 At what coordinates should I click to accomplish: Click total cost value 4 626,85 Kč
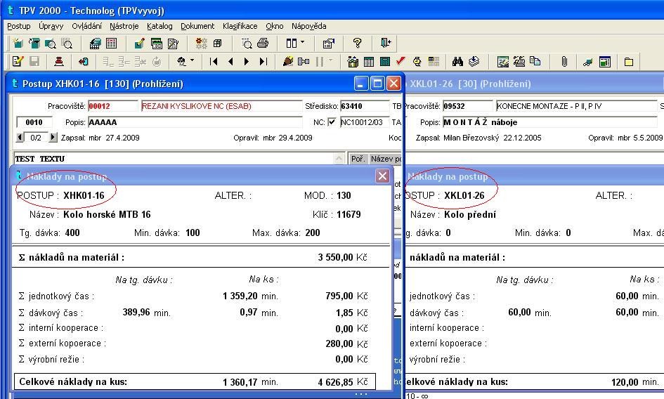click(x=343, y=382)
